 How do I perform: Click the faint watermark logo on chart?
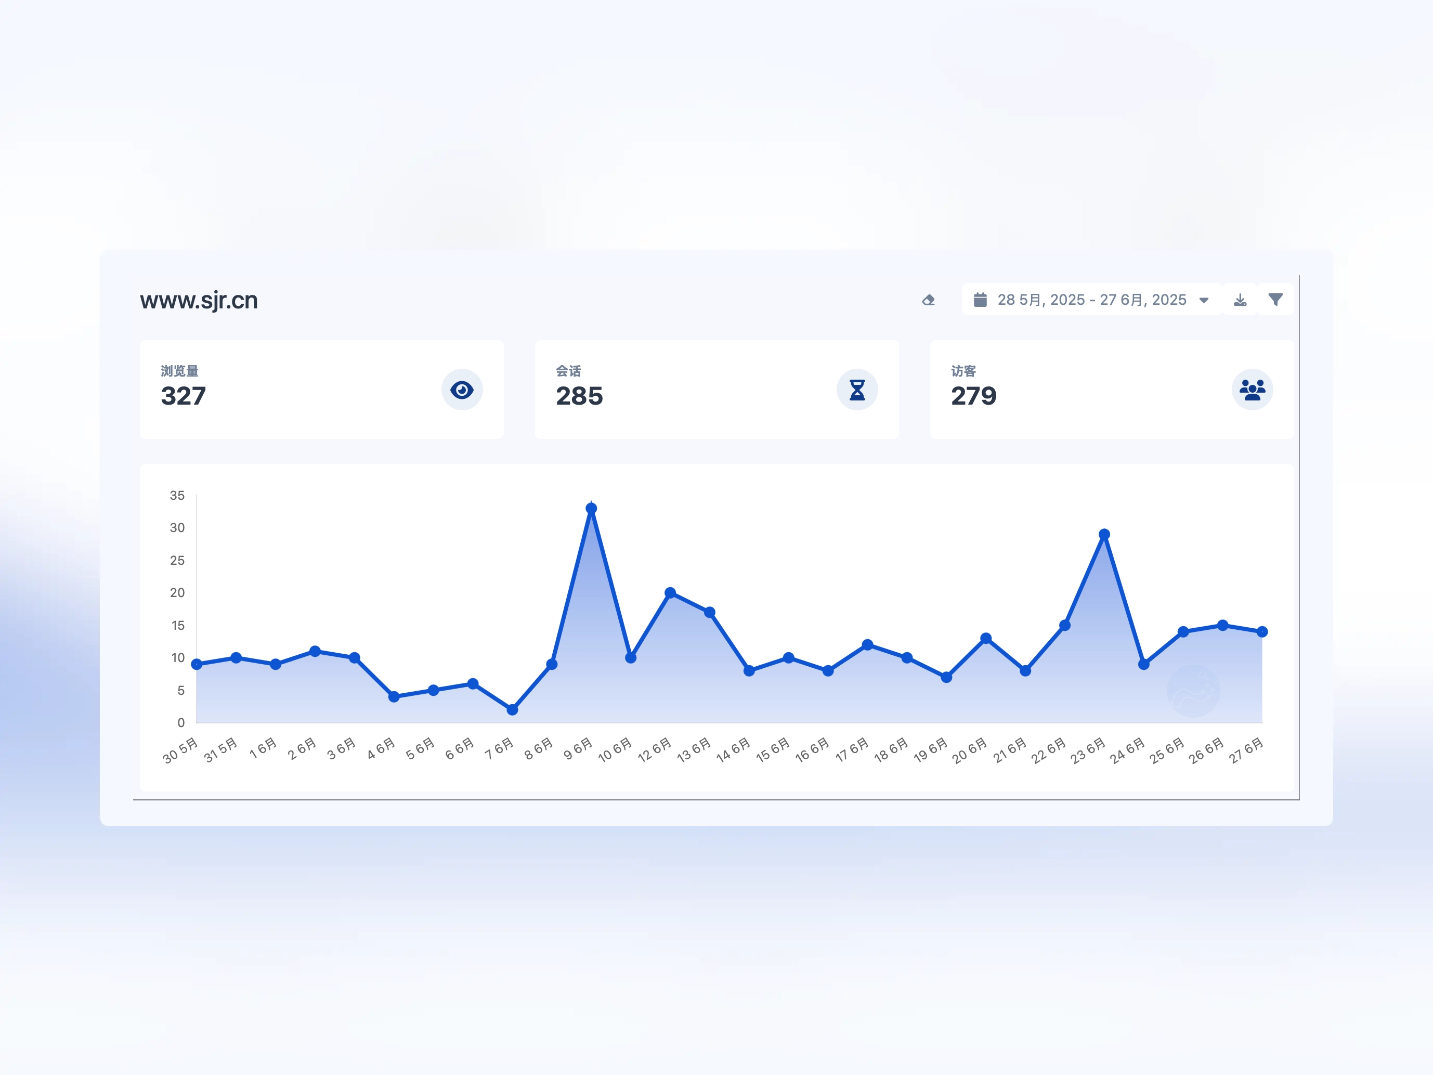[x=1193, y=691]
